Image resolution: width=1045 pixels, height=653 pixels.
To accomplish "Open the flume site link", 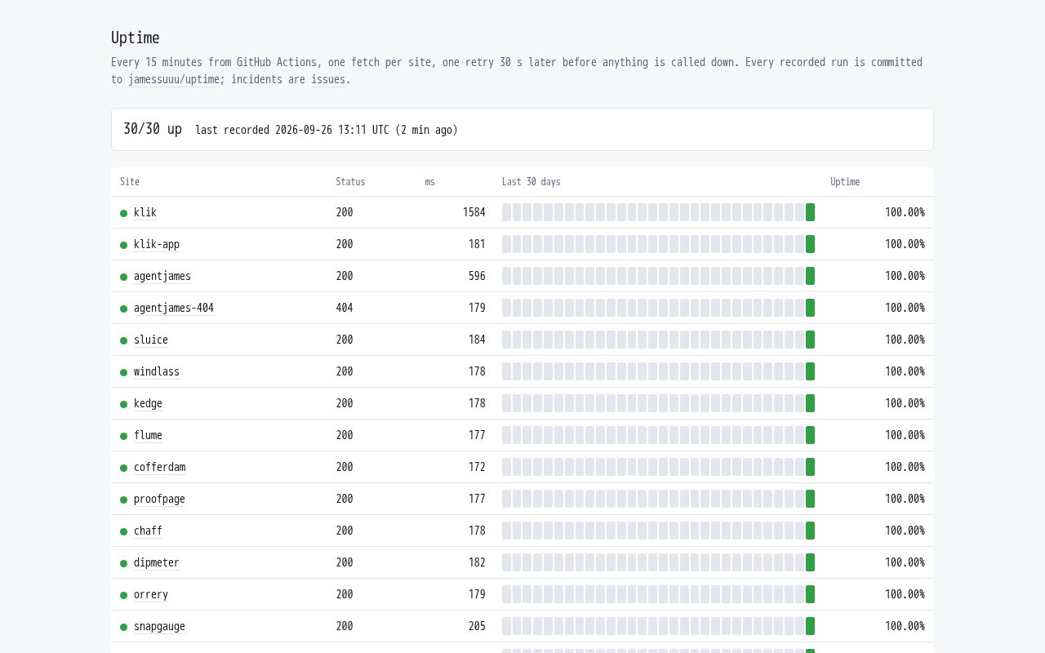I will [x=148, y=435].
